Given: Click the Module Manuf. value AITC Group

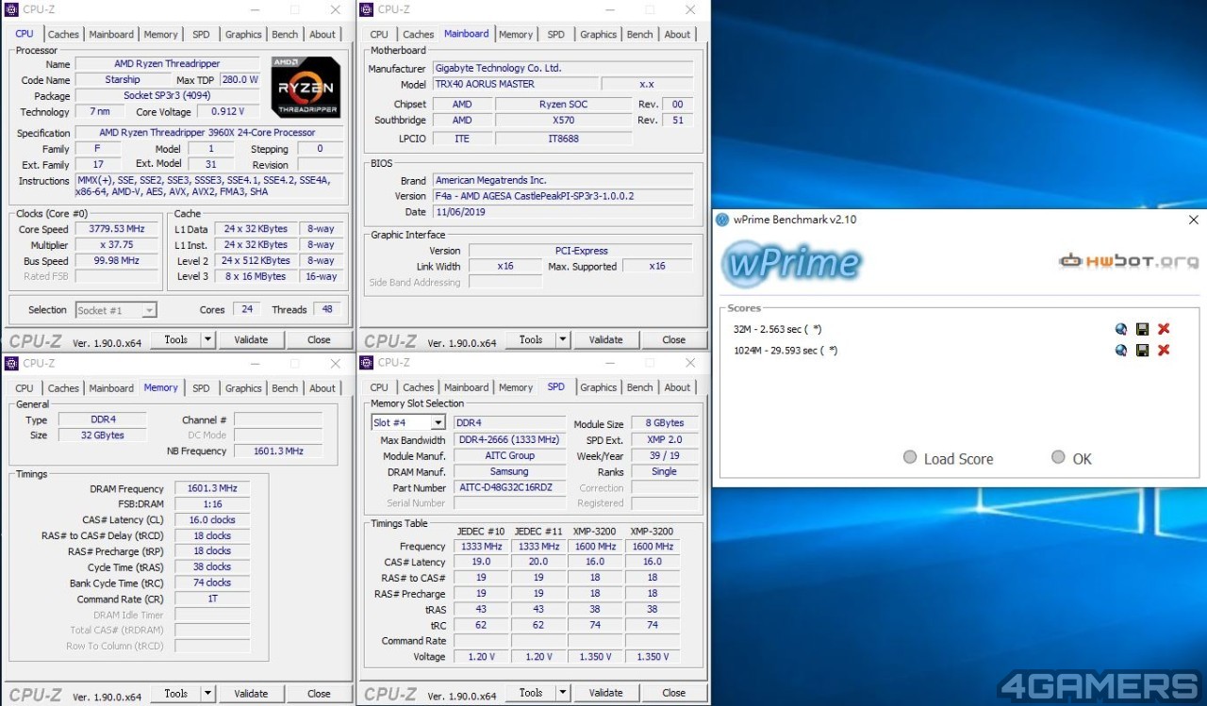Looking at the screenshot, I should click(512, 455).
